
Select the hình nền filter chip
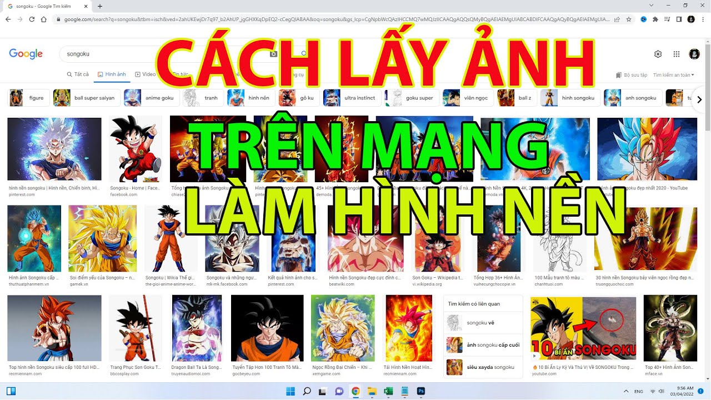coord(251,98)
